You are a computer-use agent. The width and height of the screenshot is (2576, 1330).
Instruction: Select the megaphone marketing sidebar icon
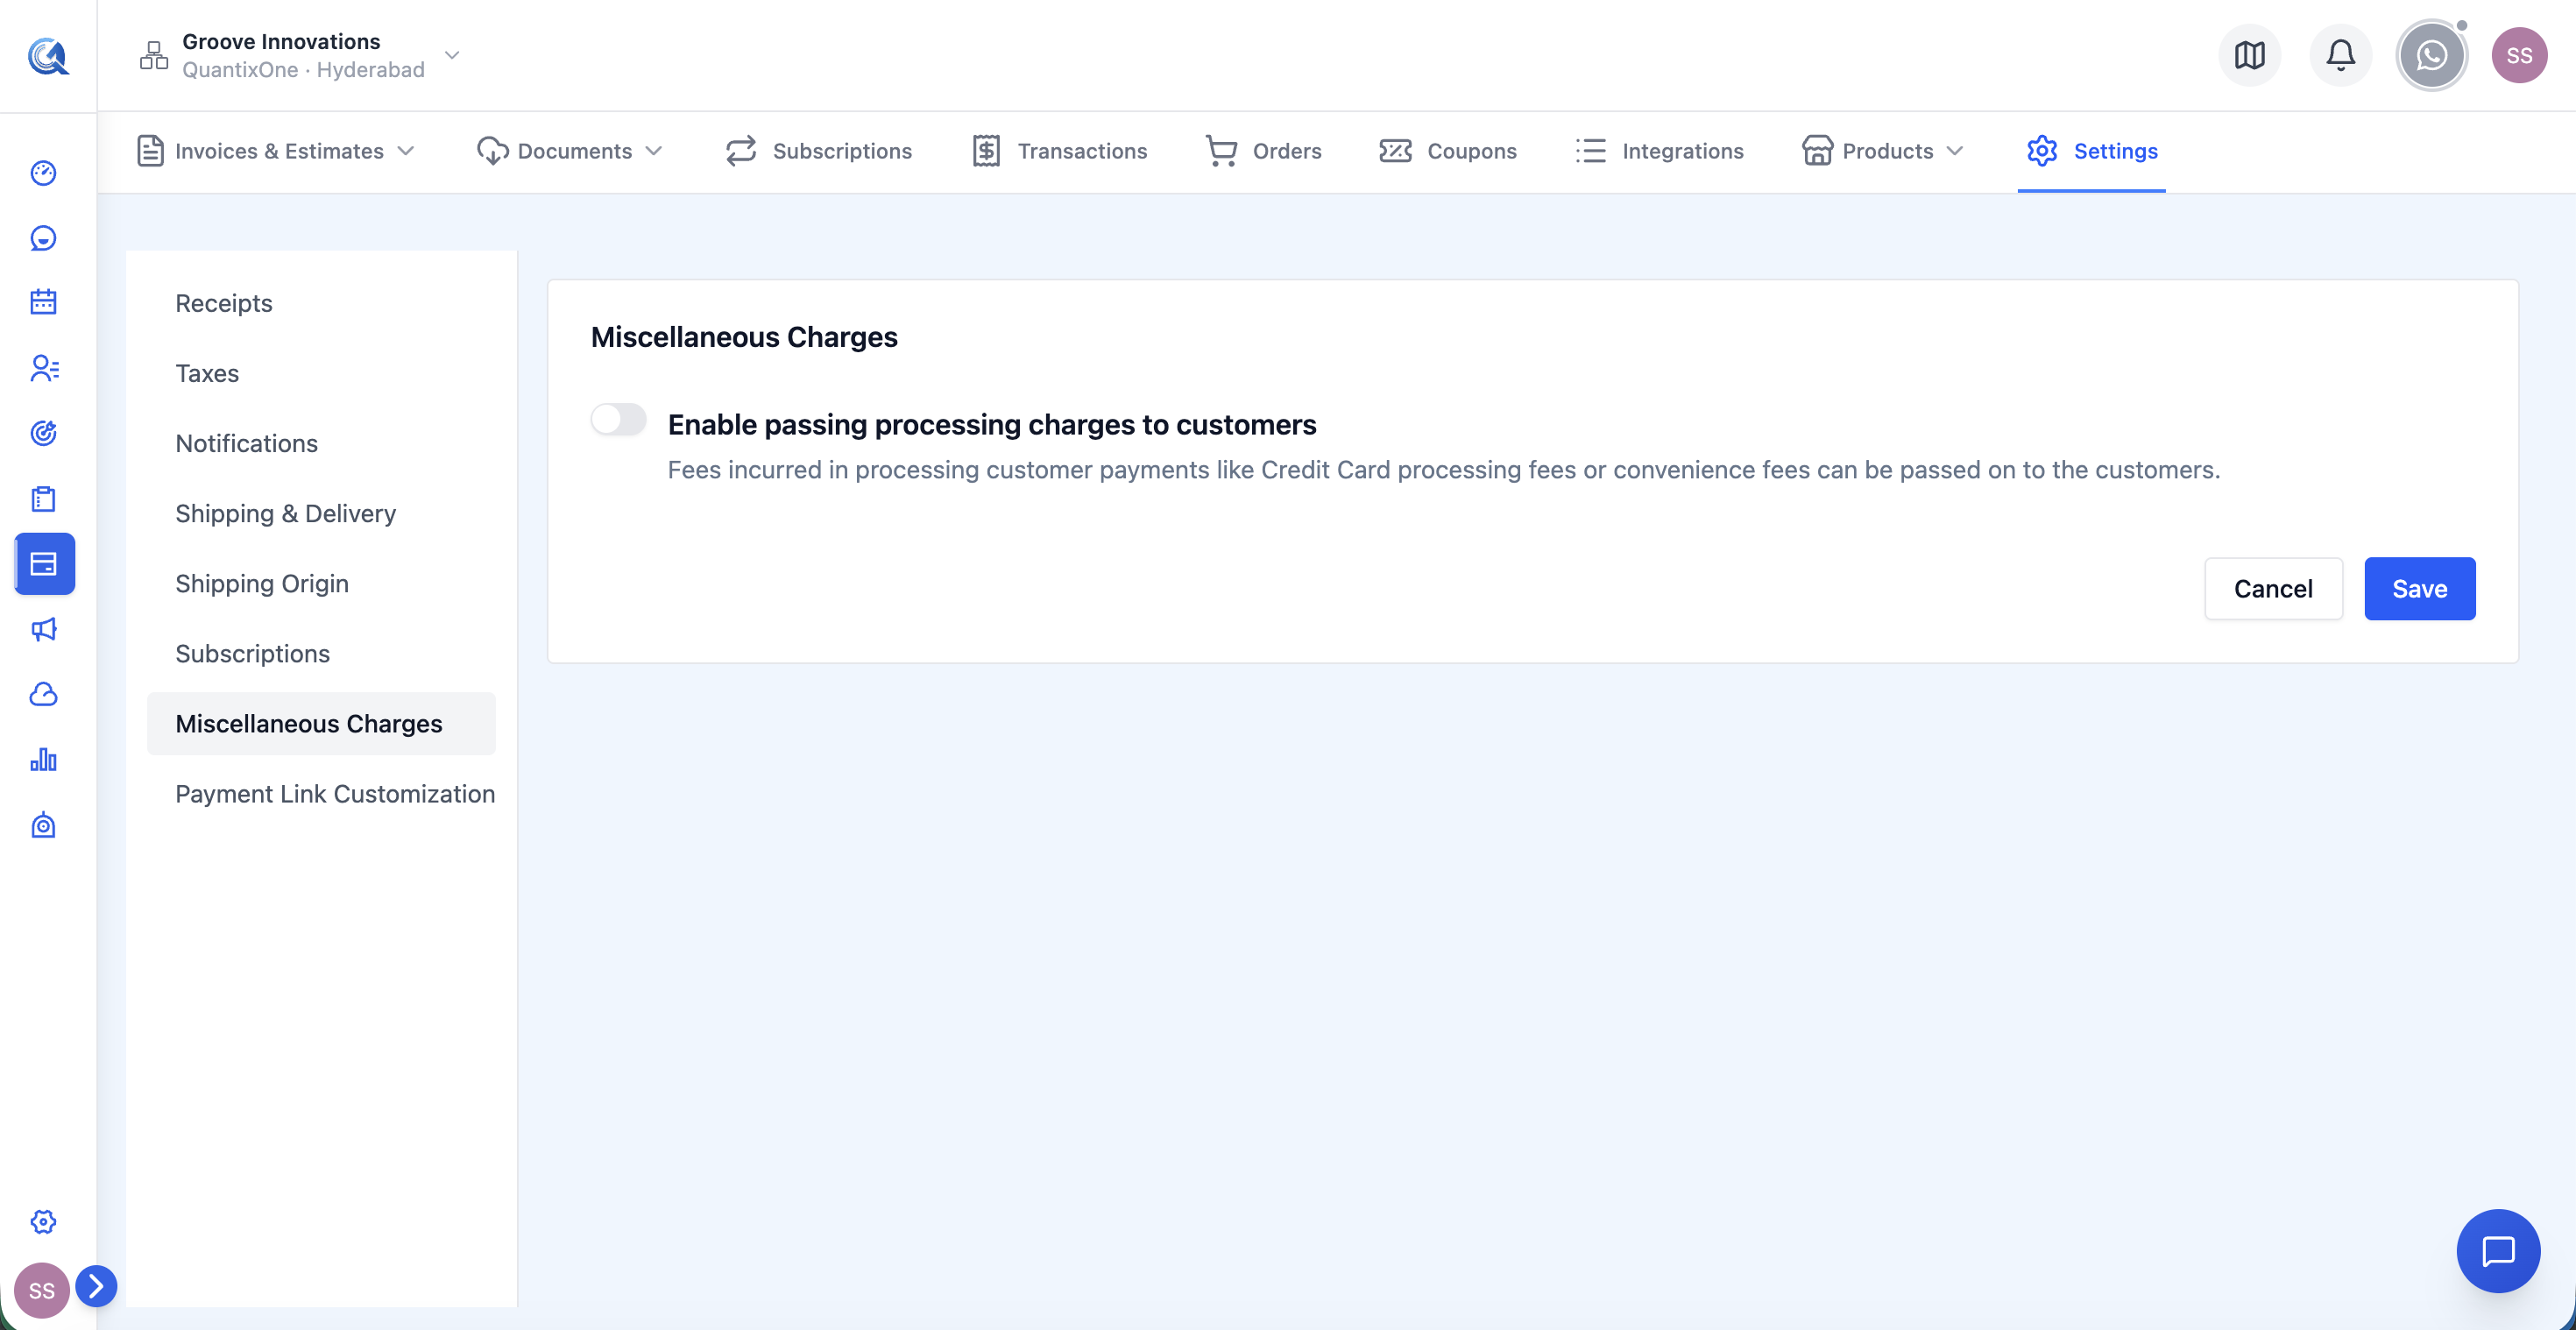pyautogui.click(x=43, y=629)
